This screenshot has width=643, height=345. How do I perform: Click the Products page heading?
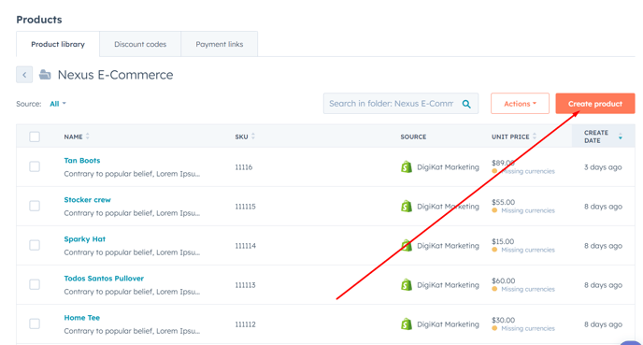click(x=39, y=20)
